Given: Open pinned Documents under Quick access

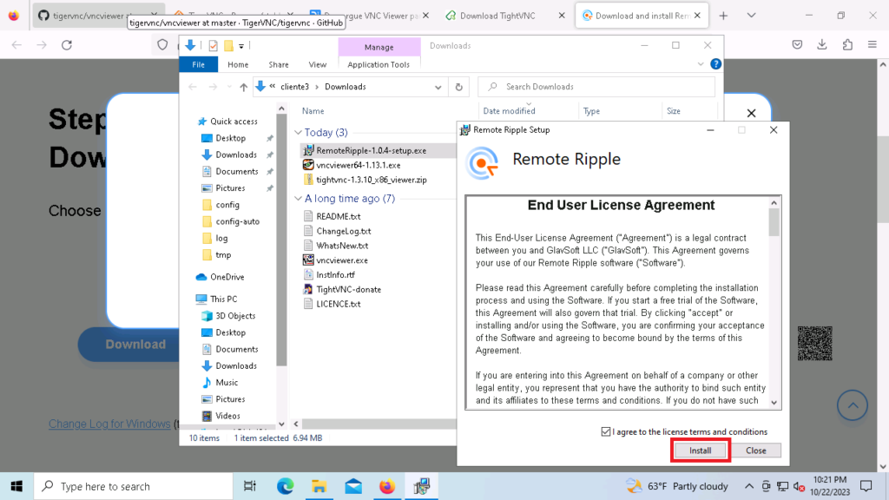Looking at the screenshot, I should pos(236,171).
